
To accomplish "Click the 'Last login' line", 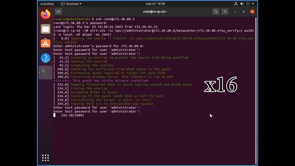I will pyautogui.click(x=106, y=27).
